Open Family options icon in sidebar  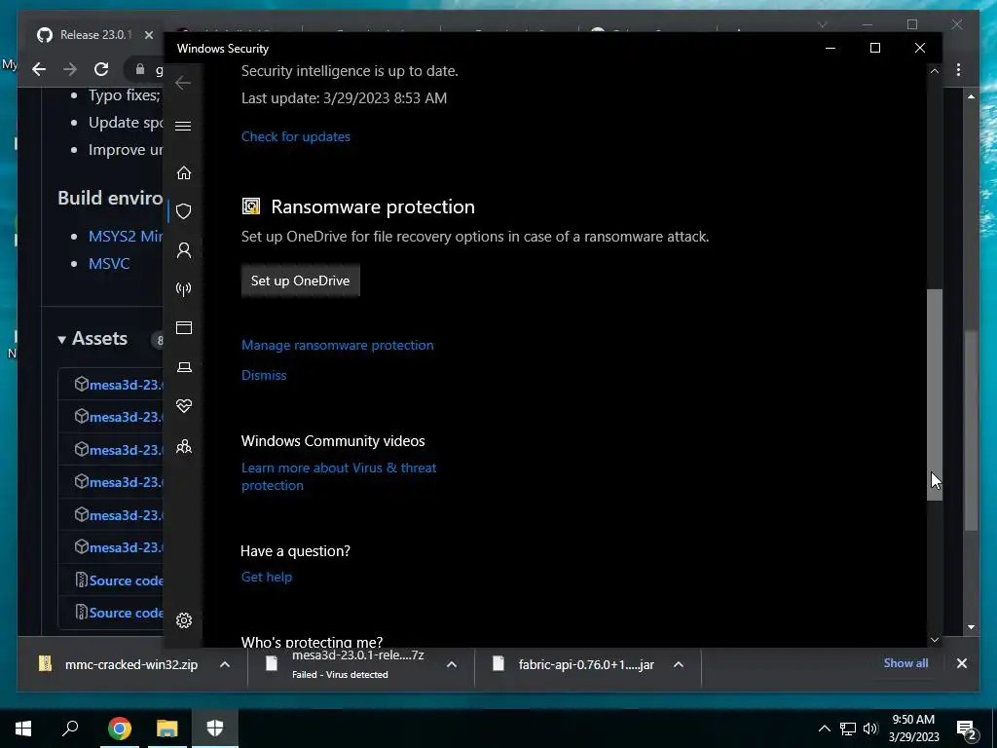[184, 446]
